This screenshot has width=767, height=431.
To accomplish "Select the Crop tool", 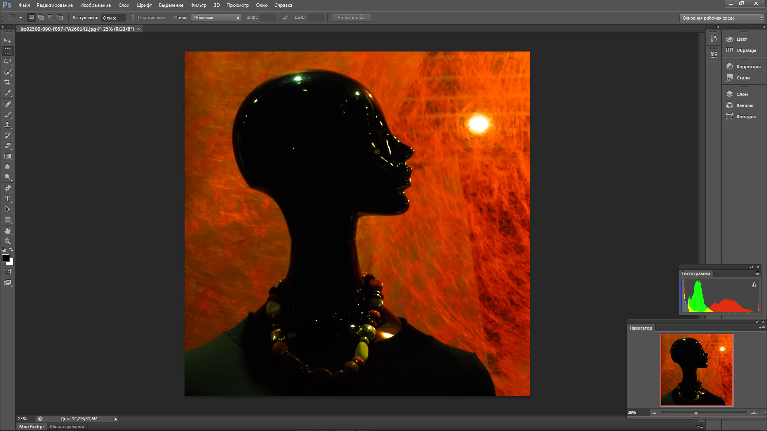I will (x=8, y=82).
